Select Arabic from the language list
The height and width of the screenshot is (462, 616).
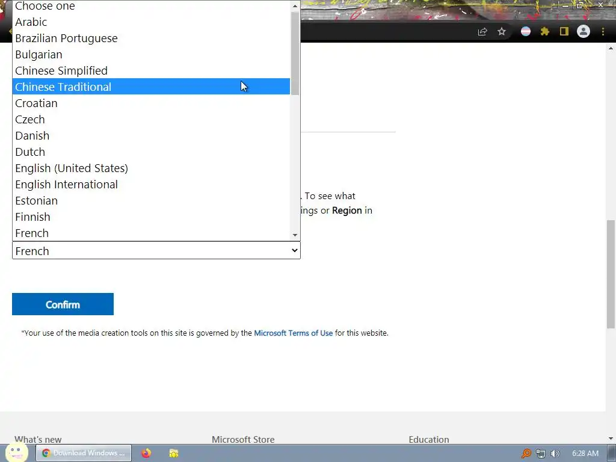point(151,22)
